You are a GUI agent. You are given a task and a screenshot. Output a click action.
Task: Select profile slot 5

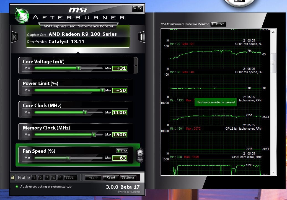click(x=60, y=178)
